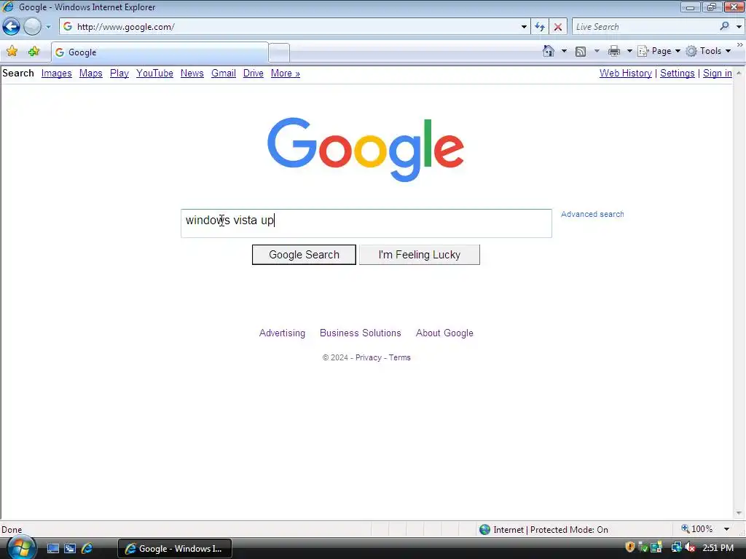Open a new blank tab

(279, 52)
